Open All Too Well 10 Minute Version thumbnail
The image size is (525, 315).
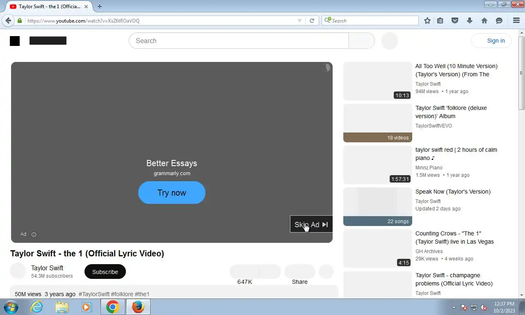click(x=377, y=81)
